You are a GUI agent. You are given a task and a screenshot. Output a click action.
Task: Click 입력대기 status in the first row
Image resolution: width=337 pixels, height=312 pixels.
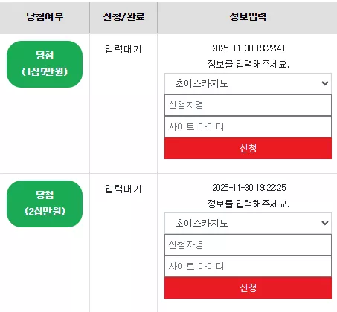click(x=123, y=49)
